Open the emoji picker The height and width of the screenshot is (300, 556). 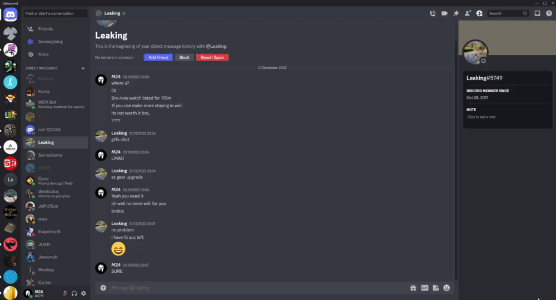tap(447, 288)
